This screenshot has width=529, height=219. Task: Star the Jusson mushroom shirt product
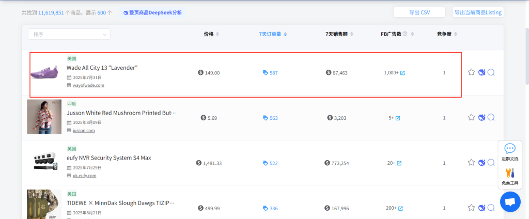pos(471,117)
